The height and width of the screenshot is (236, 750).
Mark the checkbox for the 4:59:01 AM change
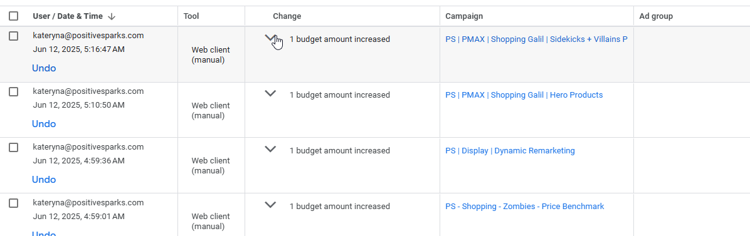pyautogui.click(x=13, y=203)
